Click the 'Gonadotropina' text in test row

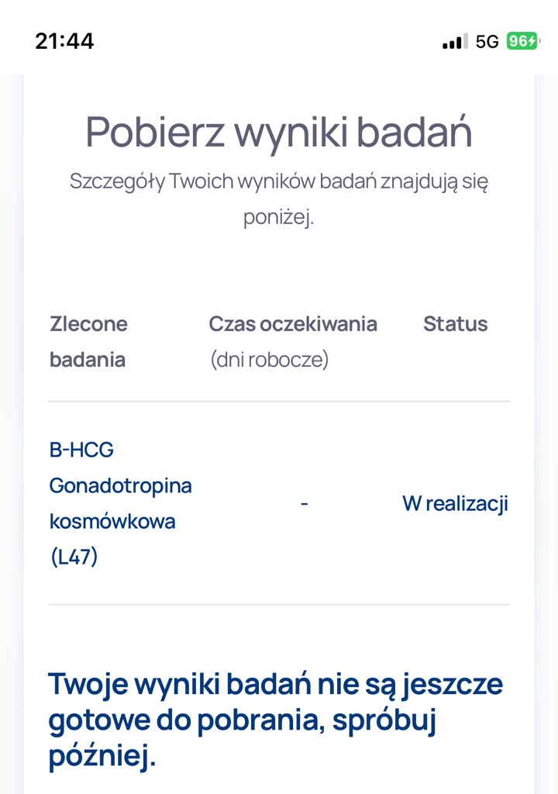(x=121, y=485)
